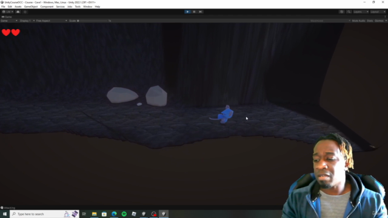The image size is (388, 218).
Task: Open Roblox Studio taskbar icon
Action: [134, 214]
